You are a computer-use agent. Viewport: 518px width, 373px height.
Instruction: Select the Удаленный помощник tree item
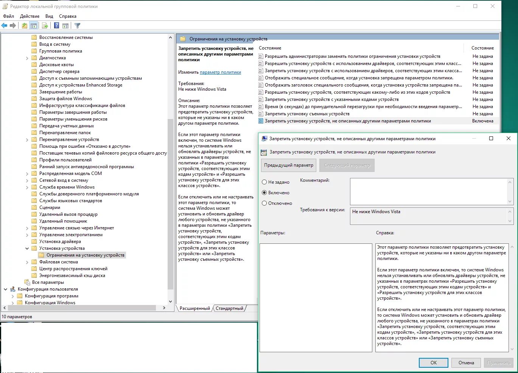[63, 221]
